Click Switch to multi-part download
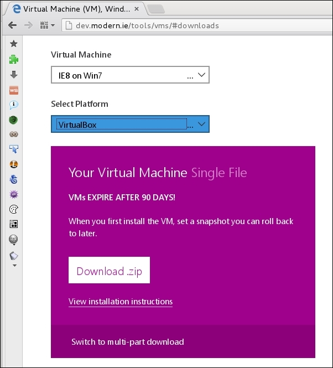The width and height of the screenshot is (333, 368). (x=128, y=342)
